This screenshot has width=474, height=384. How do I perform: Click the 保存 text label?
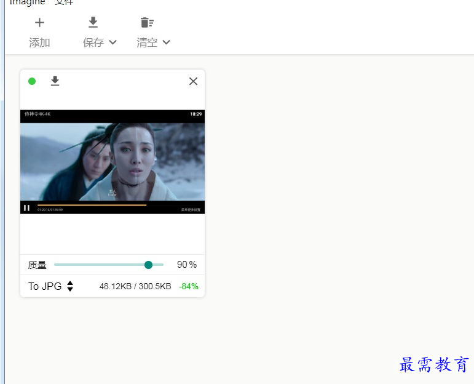[93, 42]
